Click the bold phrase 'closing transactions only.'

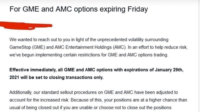[x=76, y=77]
